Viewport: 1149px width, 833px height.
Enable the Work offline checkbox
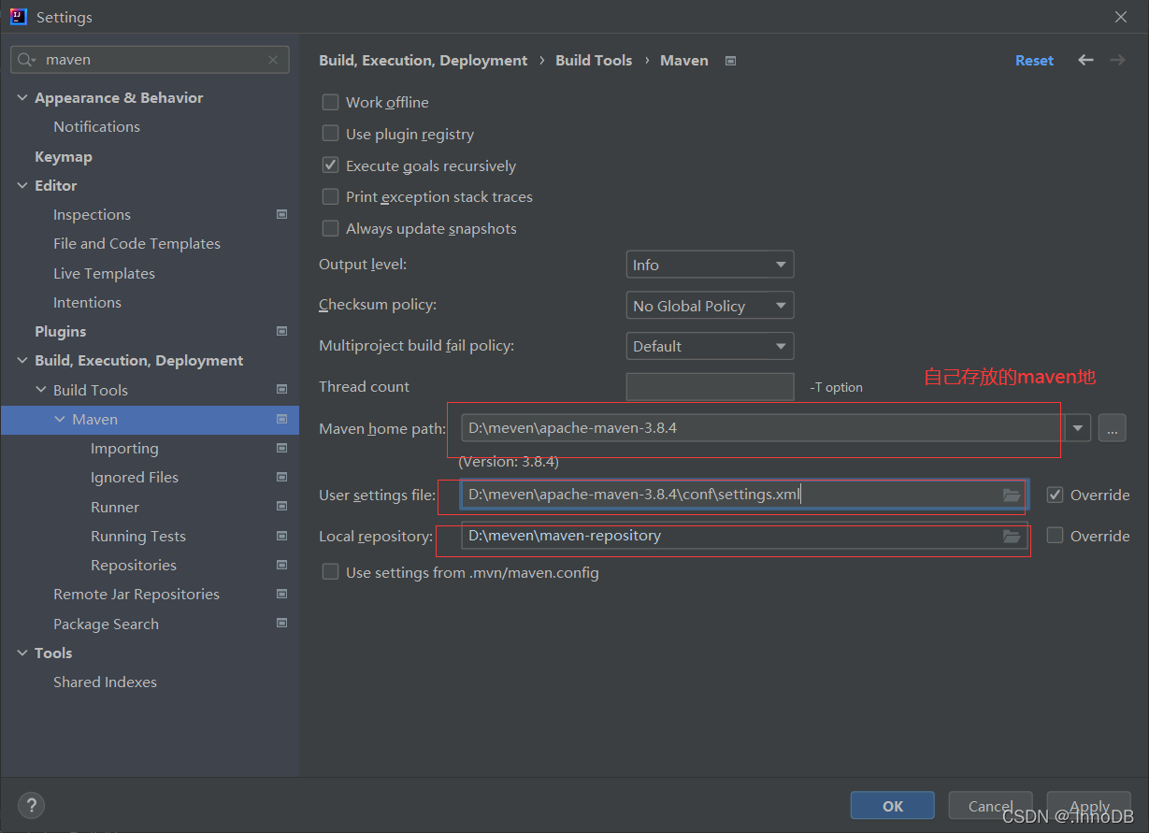[x=330, y=102]
